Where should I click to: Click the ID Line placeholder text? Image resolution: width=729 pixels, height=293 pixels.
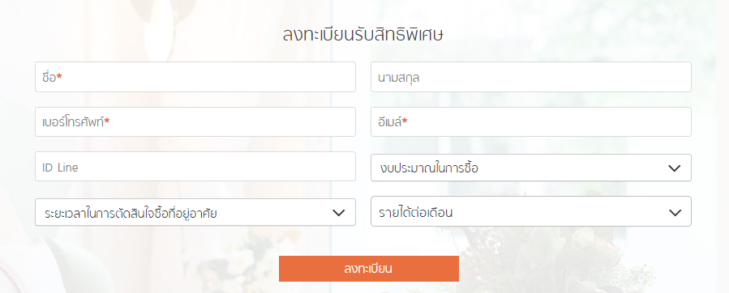coord(60,168)
